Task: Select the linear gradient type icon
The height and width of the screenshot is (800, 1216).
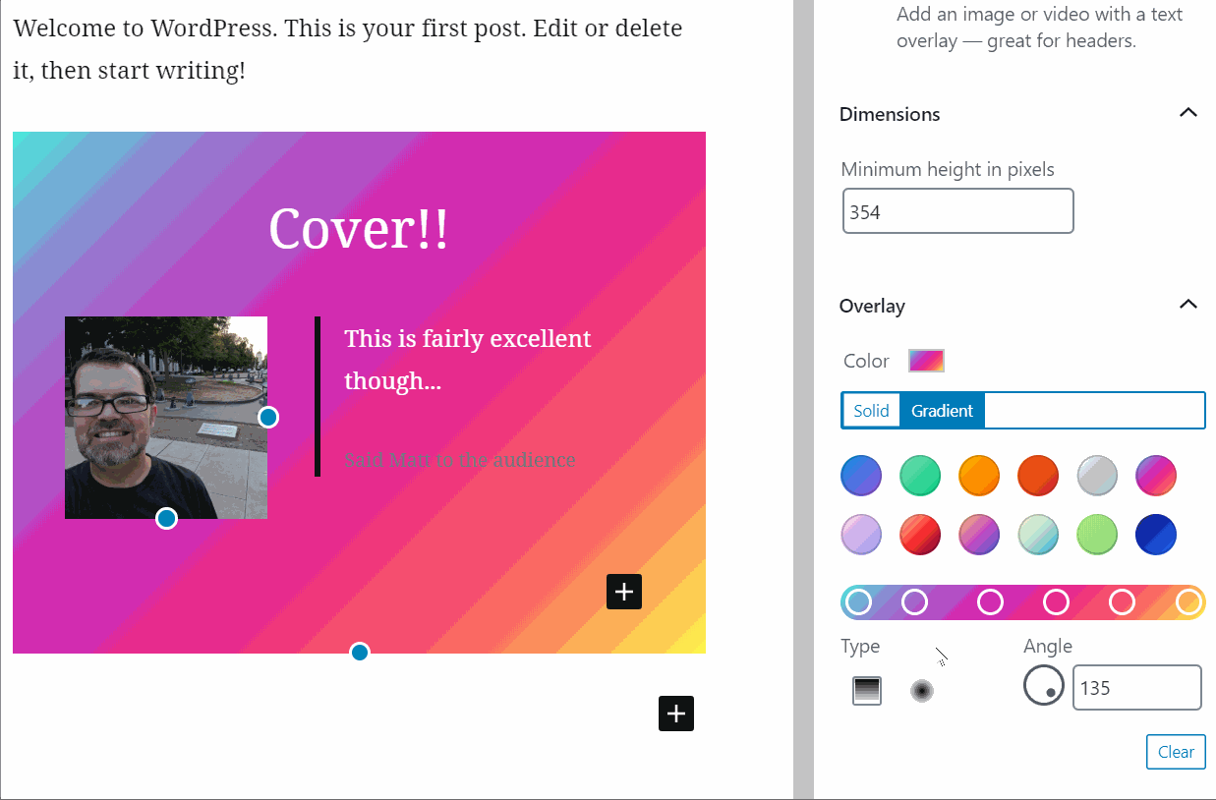Action: [866, 691]
